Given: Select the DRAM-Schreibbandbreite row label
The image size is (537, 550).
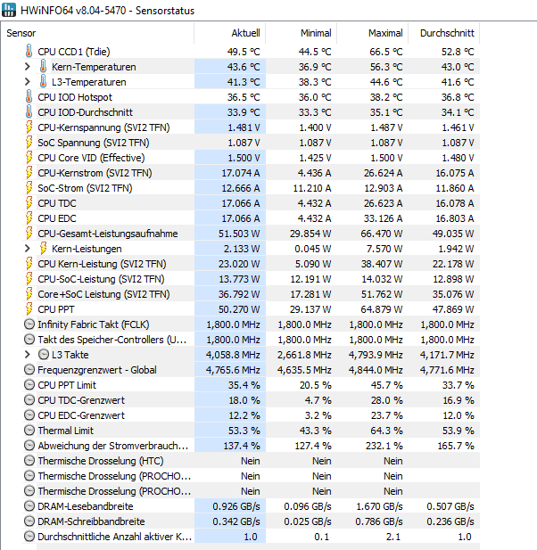Looking at the screenshot, I should pos(91,521).
